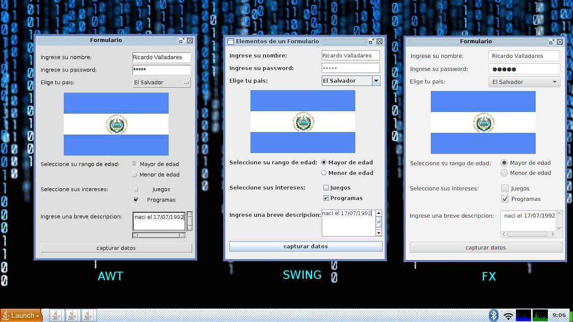Click the description text area in FX window
573x322 pixels.
pos(528,221)
